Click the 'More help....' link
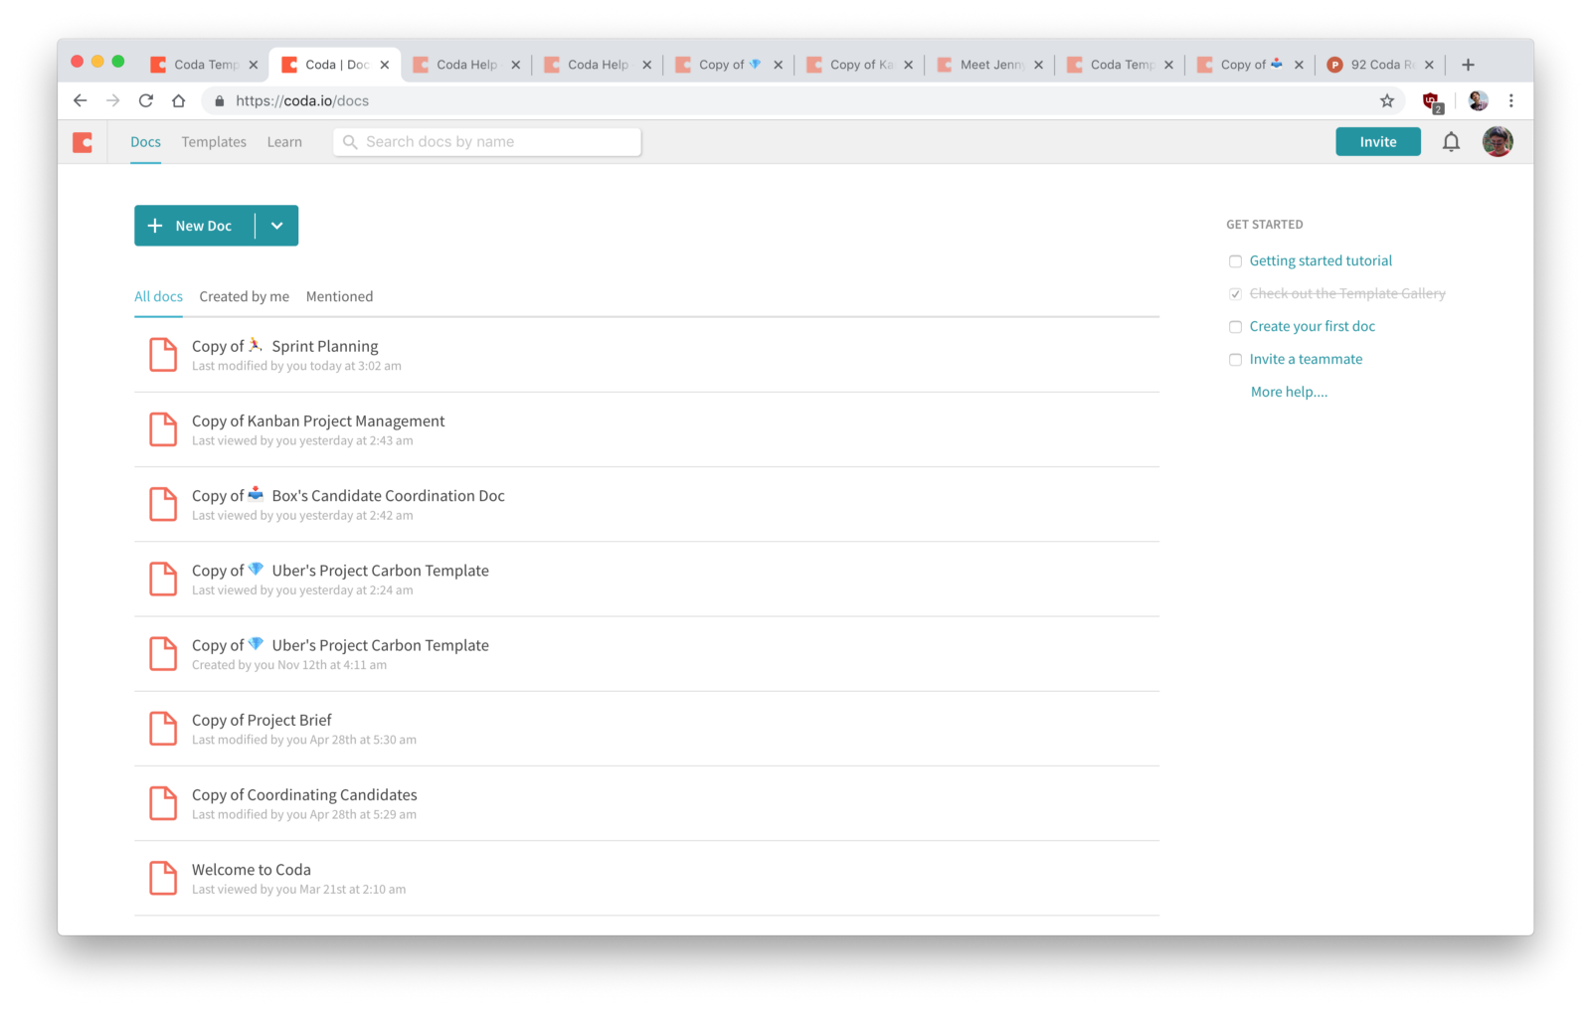 coord(1289,392)
